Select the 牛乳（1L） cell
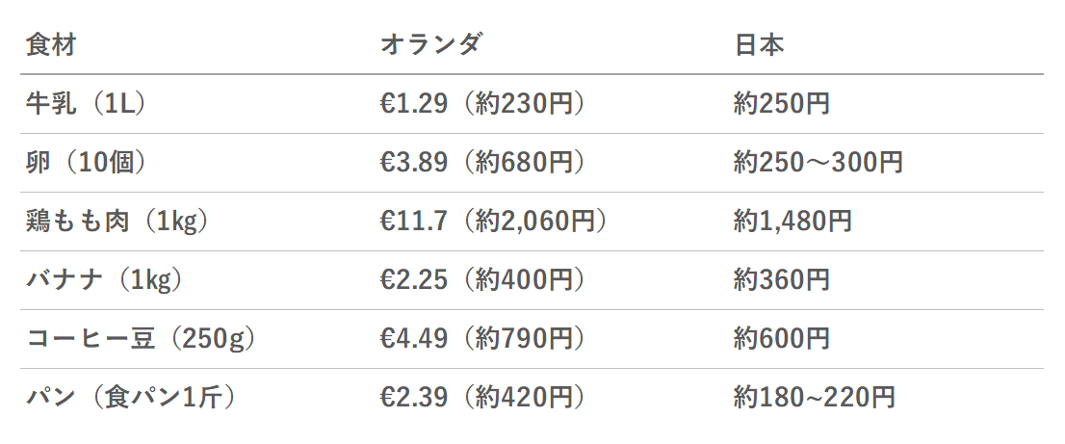This screenshot has width=1065, height=444. click(x=86, y=104)
